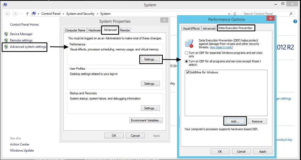
Task: Select DEP for essential Windows programs only
Action: (187, 53)
